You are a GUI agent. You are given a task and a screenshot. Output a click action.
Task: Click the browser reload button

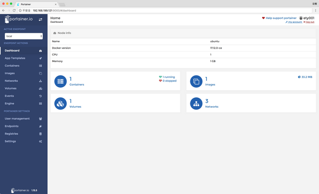point(14,10)
